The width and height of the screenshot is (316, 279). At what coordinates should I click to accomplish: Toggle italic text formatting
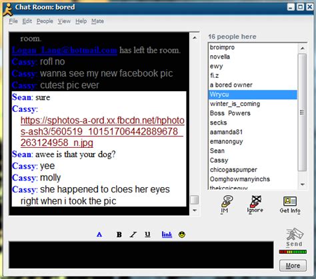point(133,234)
